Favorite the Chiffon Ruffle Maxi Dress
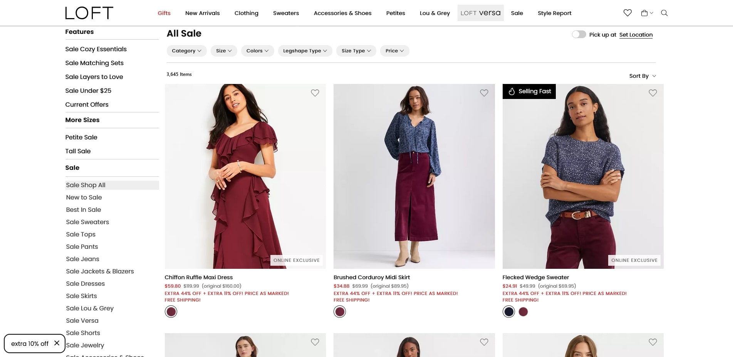The height and width of the screenshot is (357, 733). (x=315, y=93)
